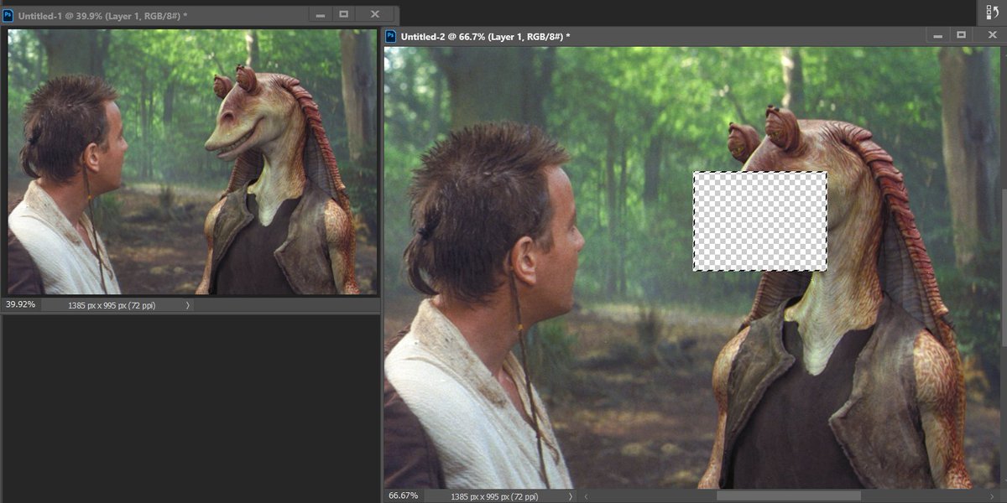Click the Photoshop icon in Untitled-1 title bar
Screen dimensions: 1007x503
point(8,14)
